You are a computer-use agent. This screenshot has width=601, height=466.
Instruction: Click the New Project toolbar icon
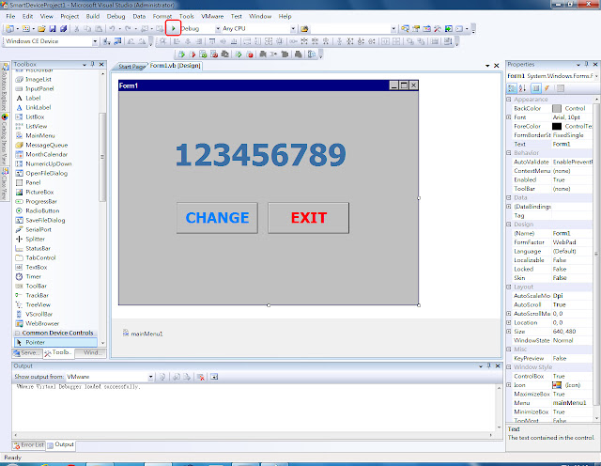pos(10,29)
